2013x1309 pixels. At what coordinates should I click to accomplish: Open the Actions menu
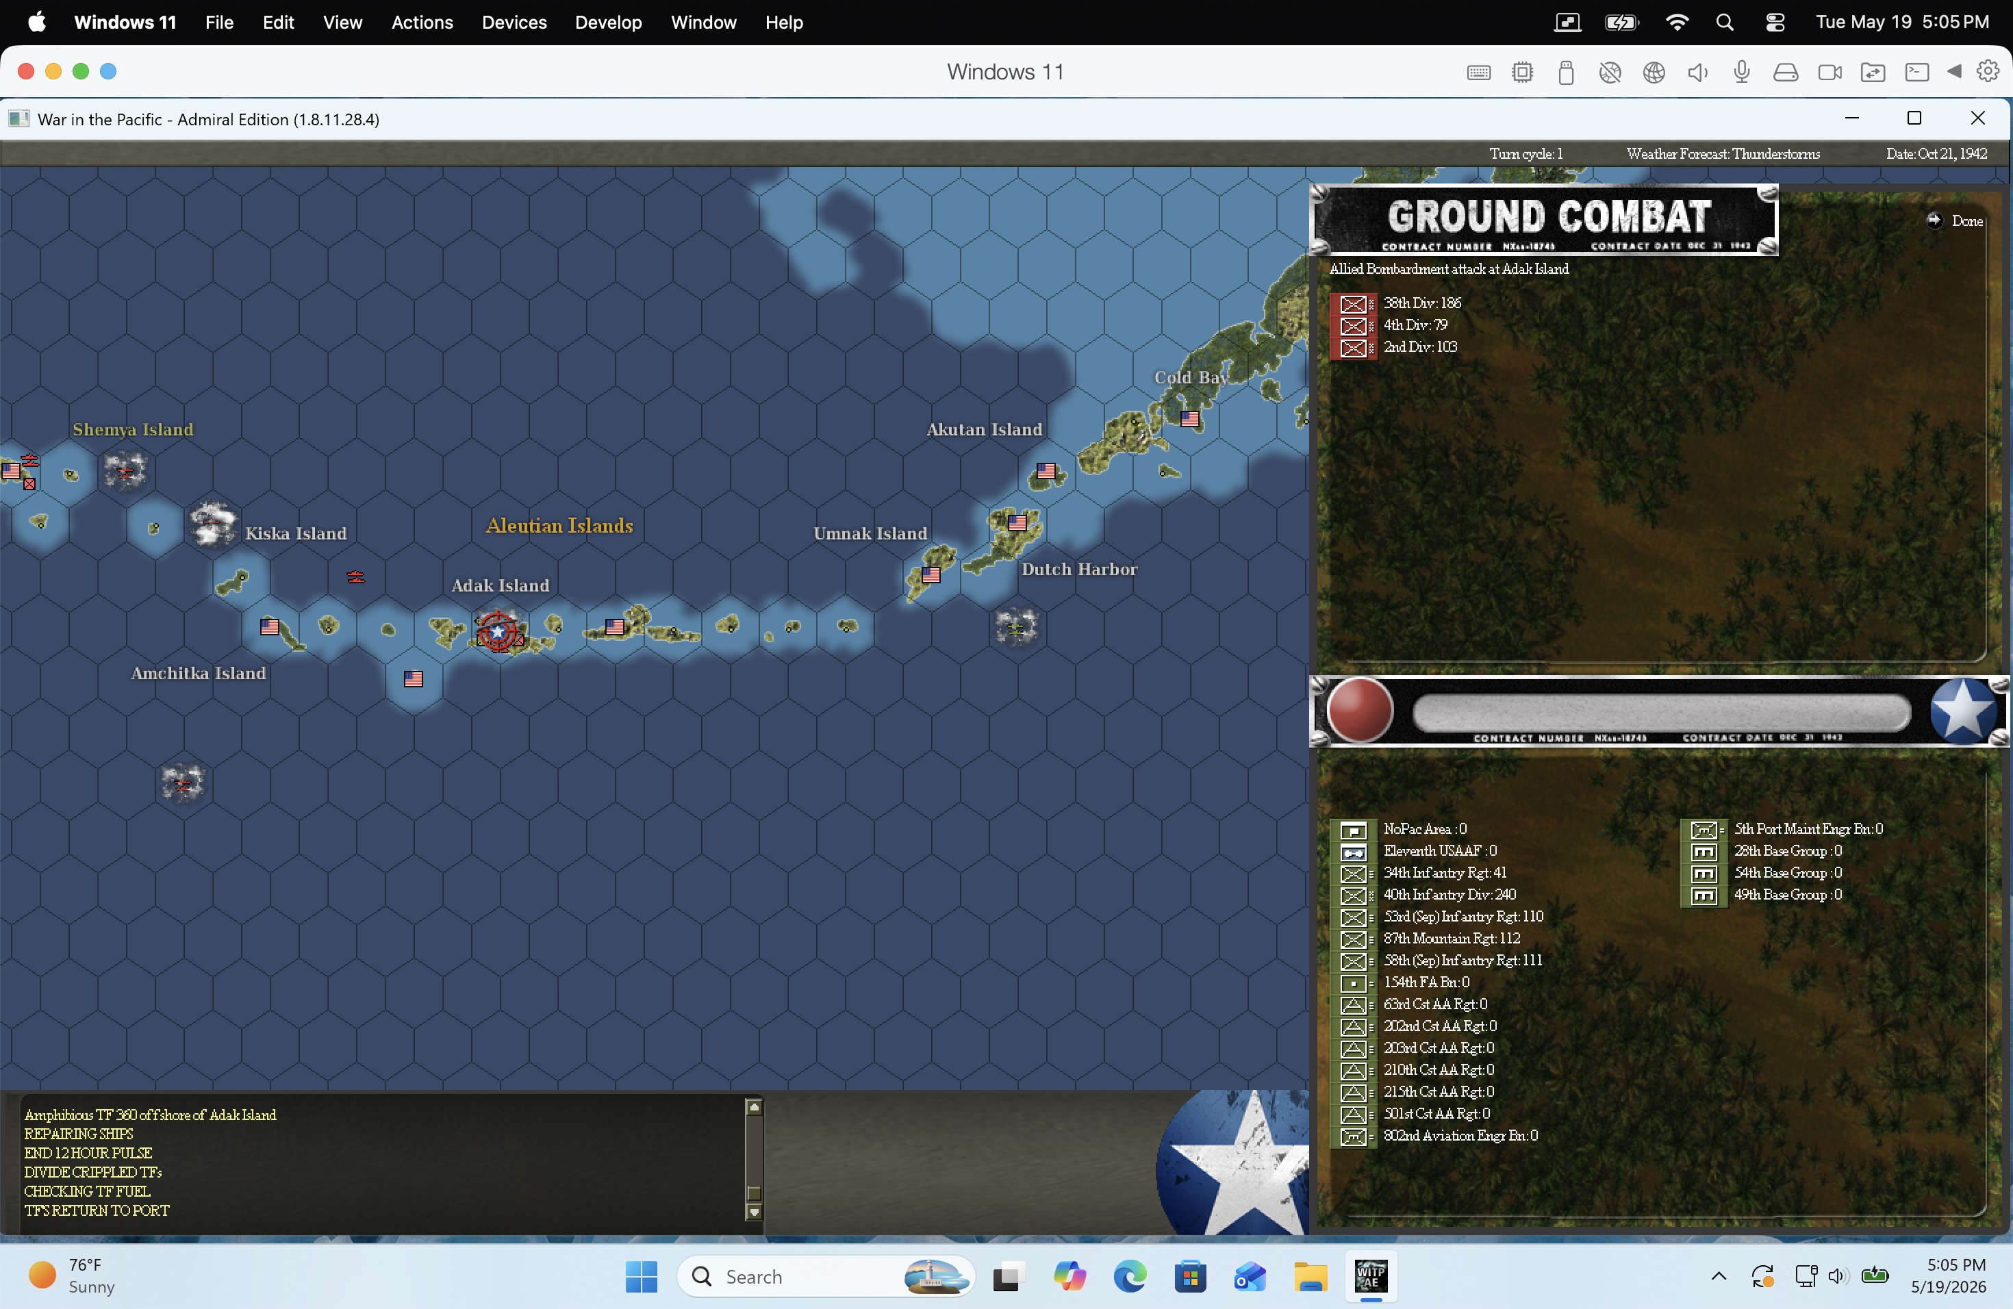pyautogui.click(x=422, y=22)
